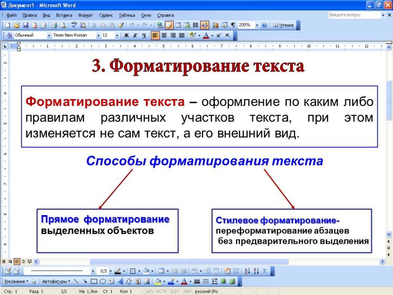393x295 pixels.
Task: Open the Сервис menu
Action: click(106, 15)
